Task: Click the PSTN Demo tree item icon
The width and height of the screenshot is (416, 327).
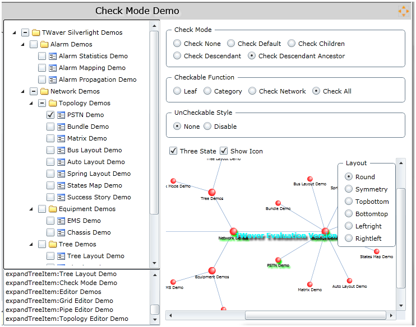Action: (x=61, y=115)
